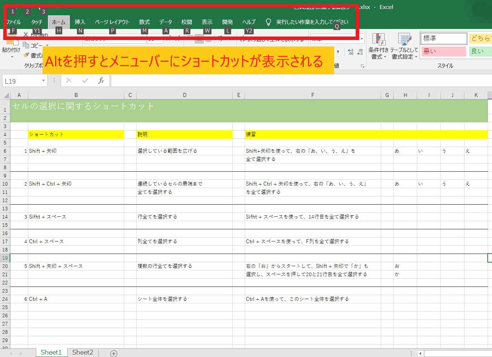This screenshot has width=492, height=357.
Task: Select cell with 'Shift + Ctrl + 矢印'
Action: [76, 184]
